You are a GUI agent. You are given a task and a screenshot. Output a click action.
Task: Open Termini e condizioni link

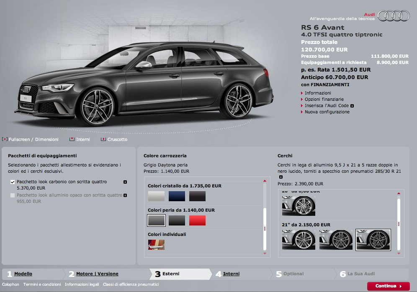(x=42, y=284)
